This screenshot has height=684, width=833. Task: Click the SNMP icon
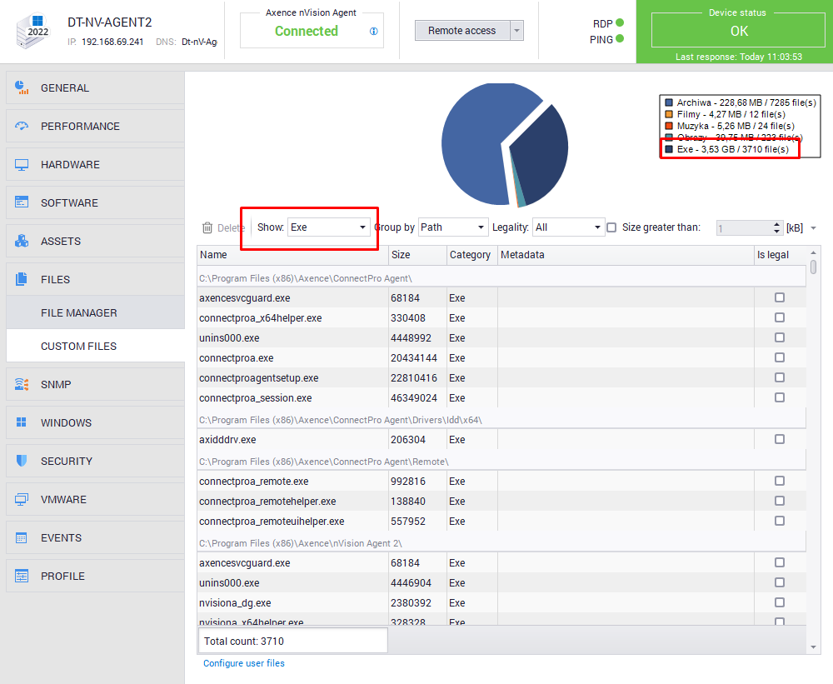tap(22, 384)
